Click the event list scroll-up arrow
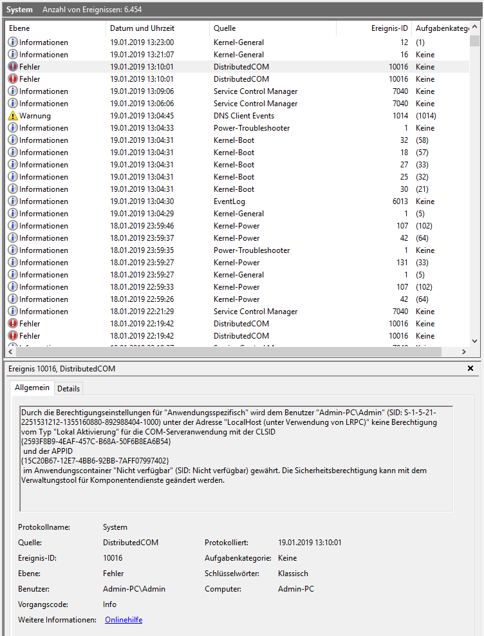Viewport: 484px width, 636px height. 475,27
